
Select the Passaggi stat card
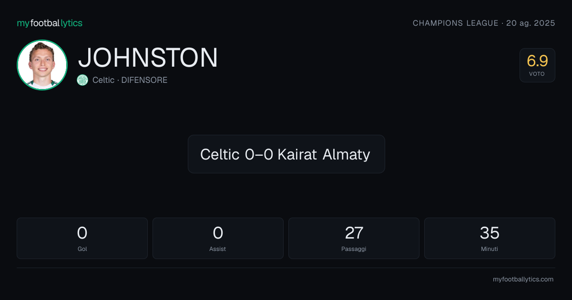(354, 238)
